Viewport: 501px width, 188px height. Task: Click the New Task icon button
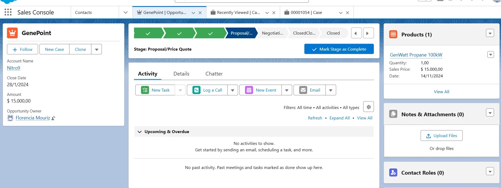point(145,90)
